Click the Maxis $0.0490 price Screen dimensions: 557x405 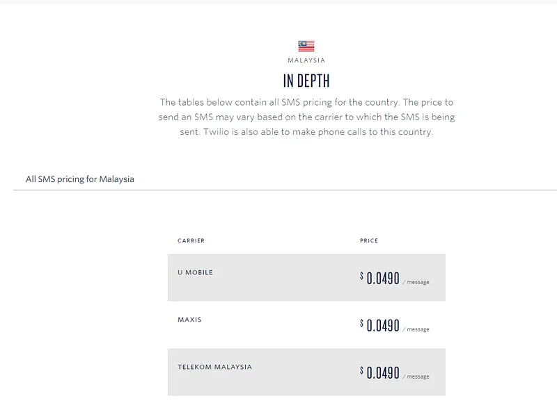pyautogui.click(x=382, y=325)
